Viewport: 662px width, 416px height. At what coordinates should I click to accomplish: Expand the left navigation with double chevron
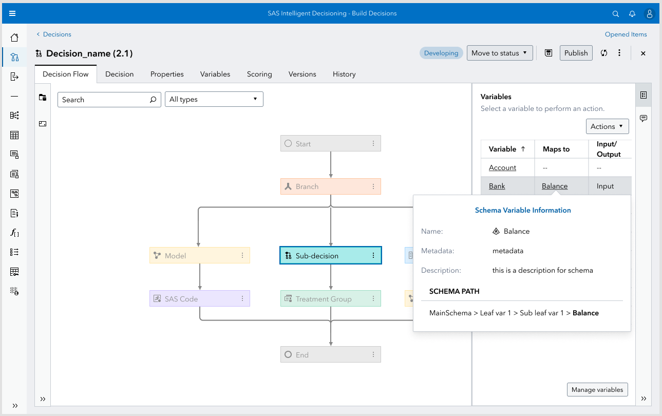(x=15, y=406)
